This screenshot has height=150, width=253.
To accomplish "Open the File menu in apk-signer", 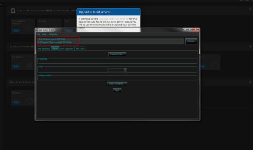I will click(x=38, y=34).
